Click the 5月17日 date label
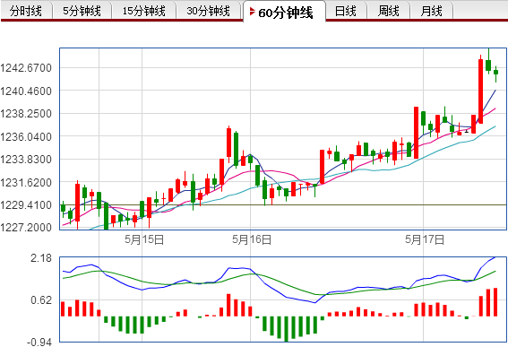 425,239
